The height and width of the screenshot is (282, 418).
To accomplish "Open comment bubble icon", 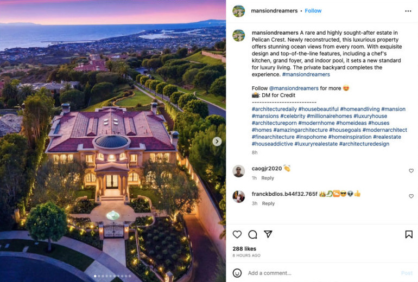I will [252, 234].
